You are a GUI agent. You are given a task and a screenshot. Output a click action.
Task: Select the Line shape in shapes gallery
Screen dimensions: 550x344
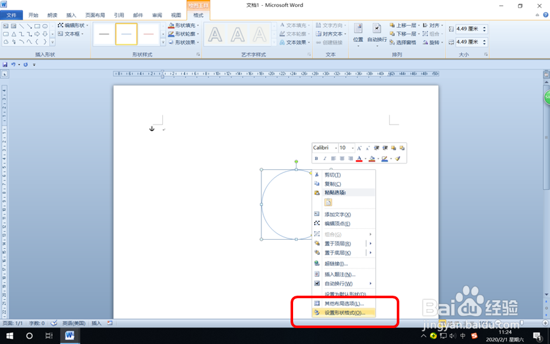[22, 26]
